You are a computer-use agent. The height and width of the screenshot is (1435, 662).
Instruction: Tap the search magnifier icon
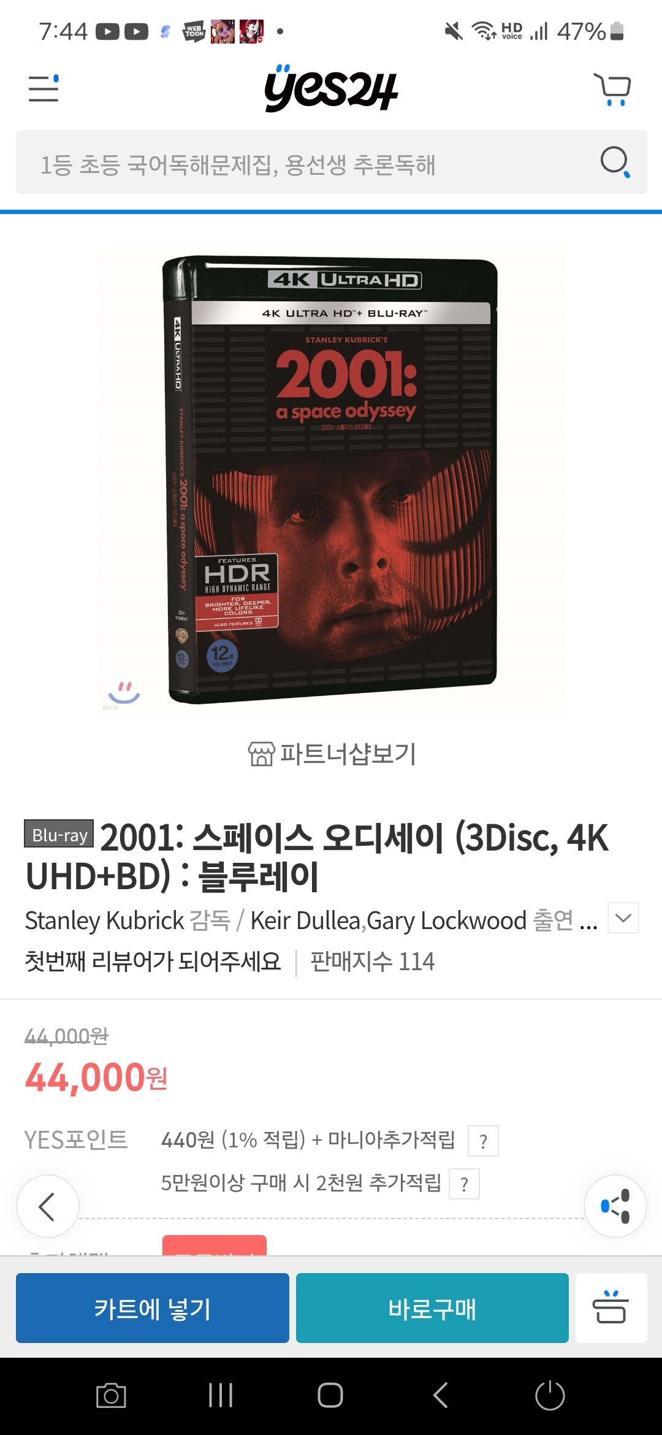coord(615,163)
